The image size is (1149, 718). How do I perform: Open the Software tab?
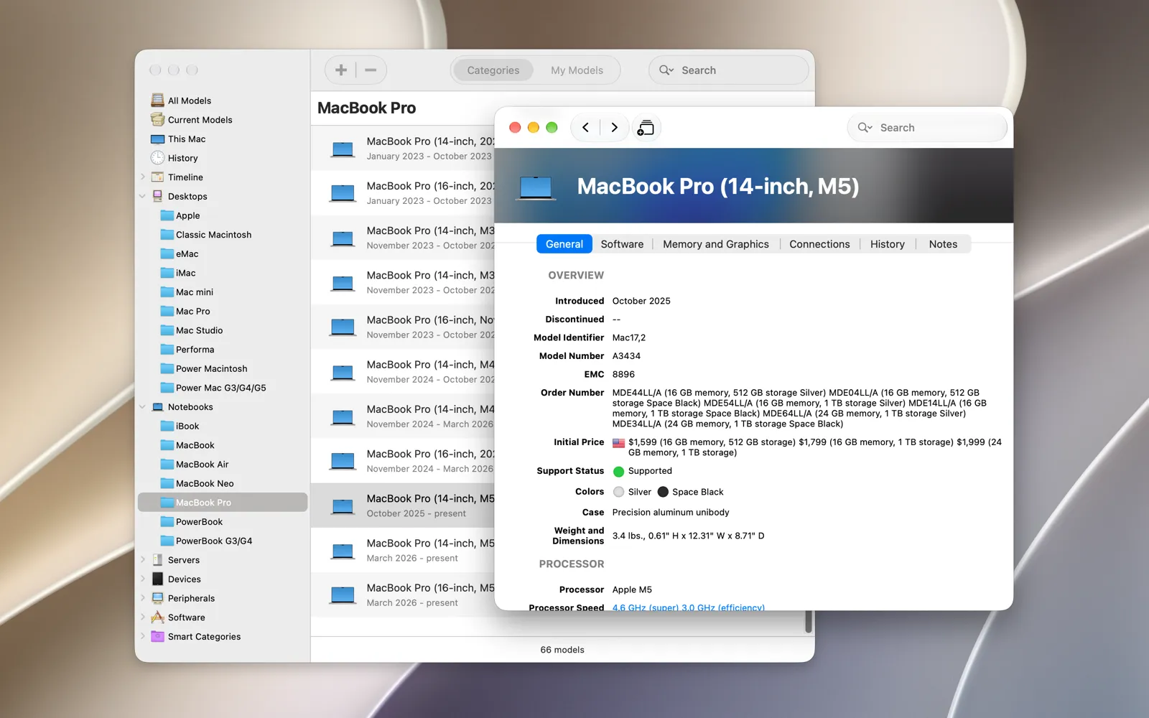[622, 244]
